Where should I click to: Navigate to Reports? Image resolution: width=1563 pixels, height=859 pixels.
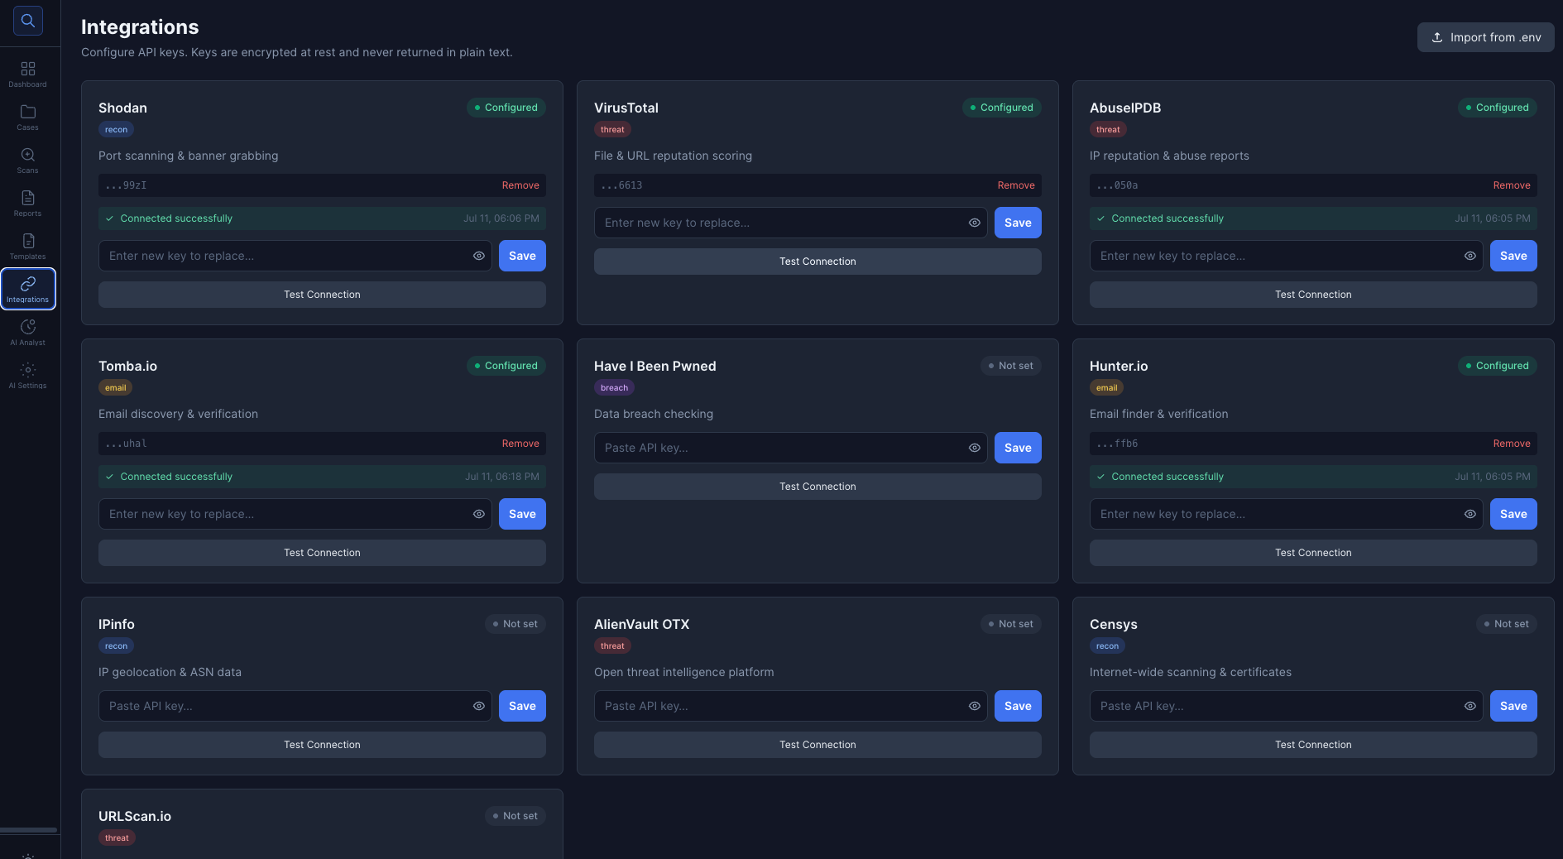pyautogui.click(x=28, y=203)
